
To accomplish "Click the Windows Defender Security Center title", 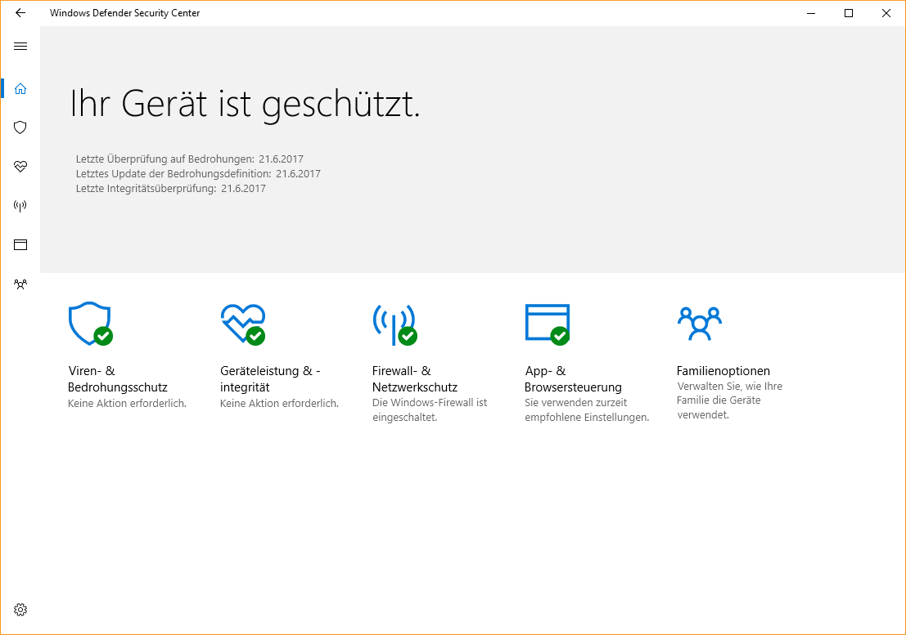I will [124, 13].
